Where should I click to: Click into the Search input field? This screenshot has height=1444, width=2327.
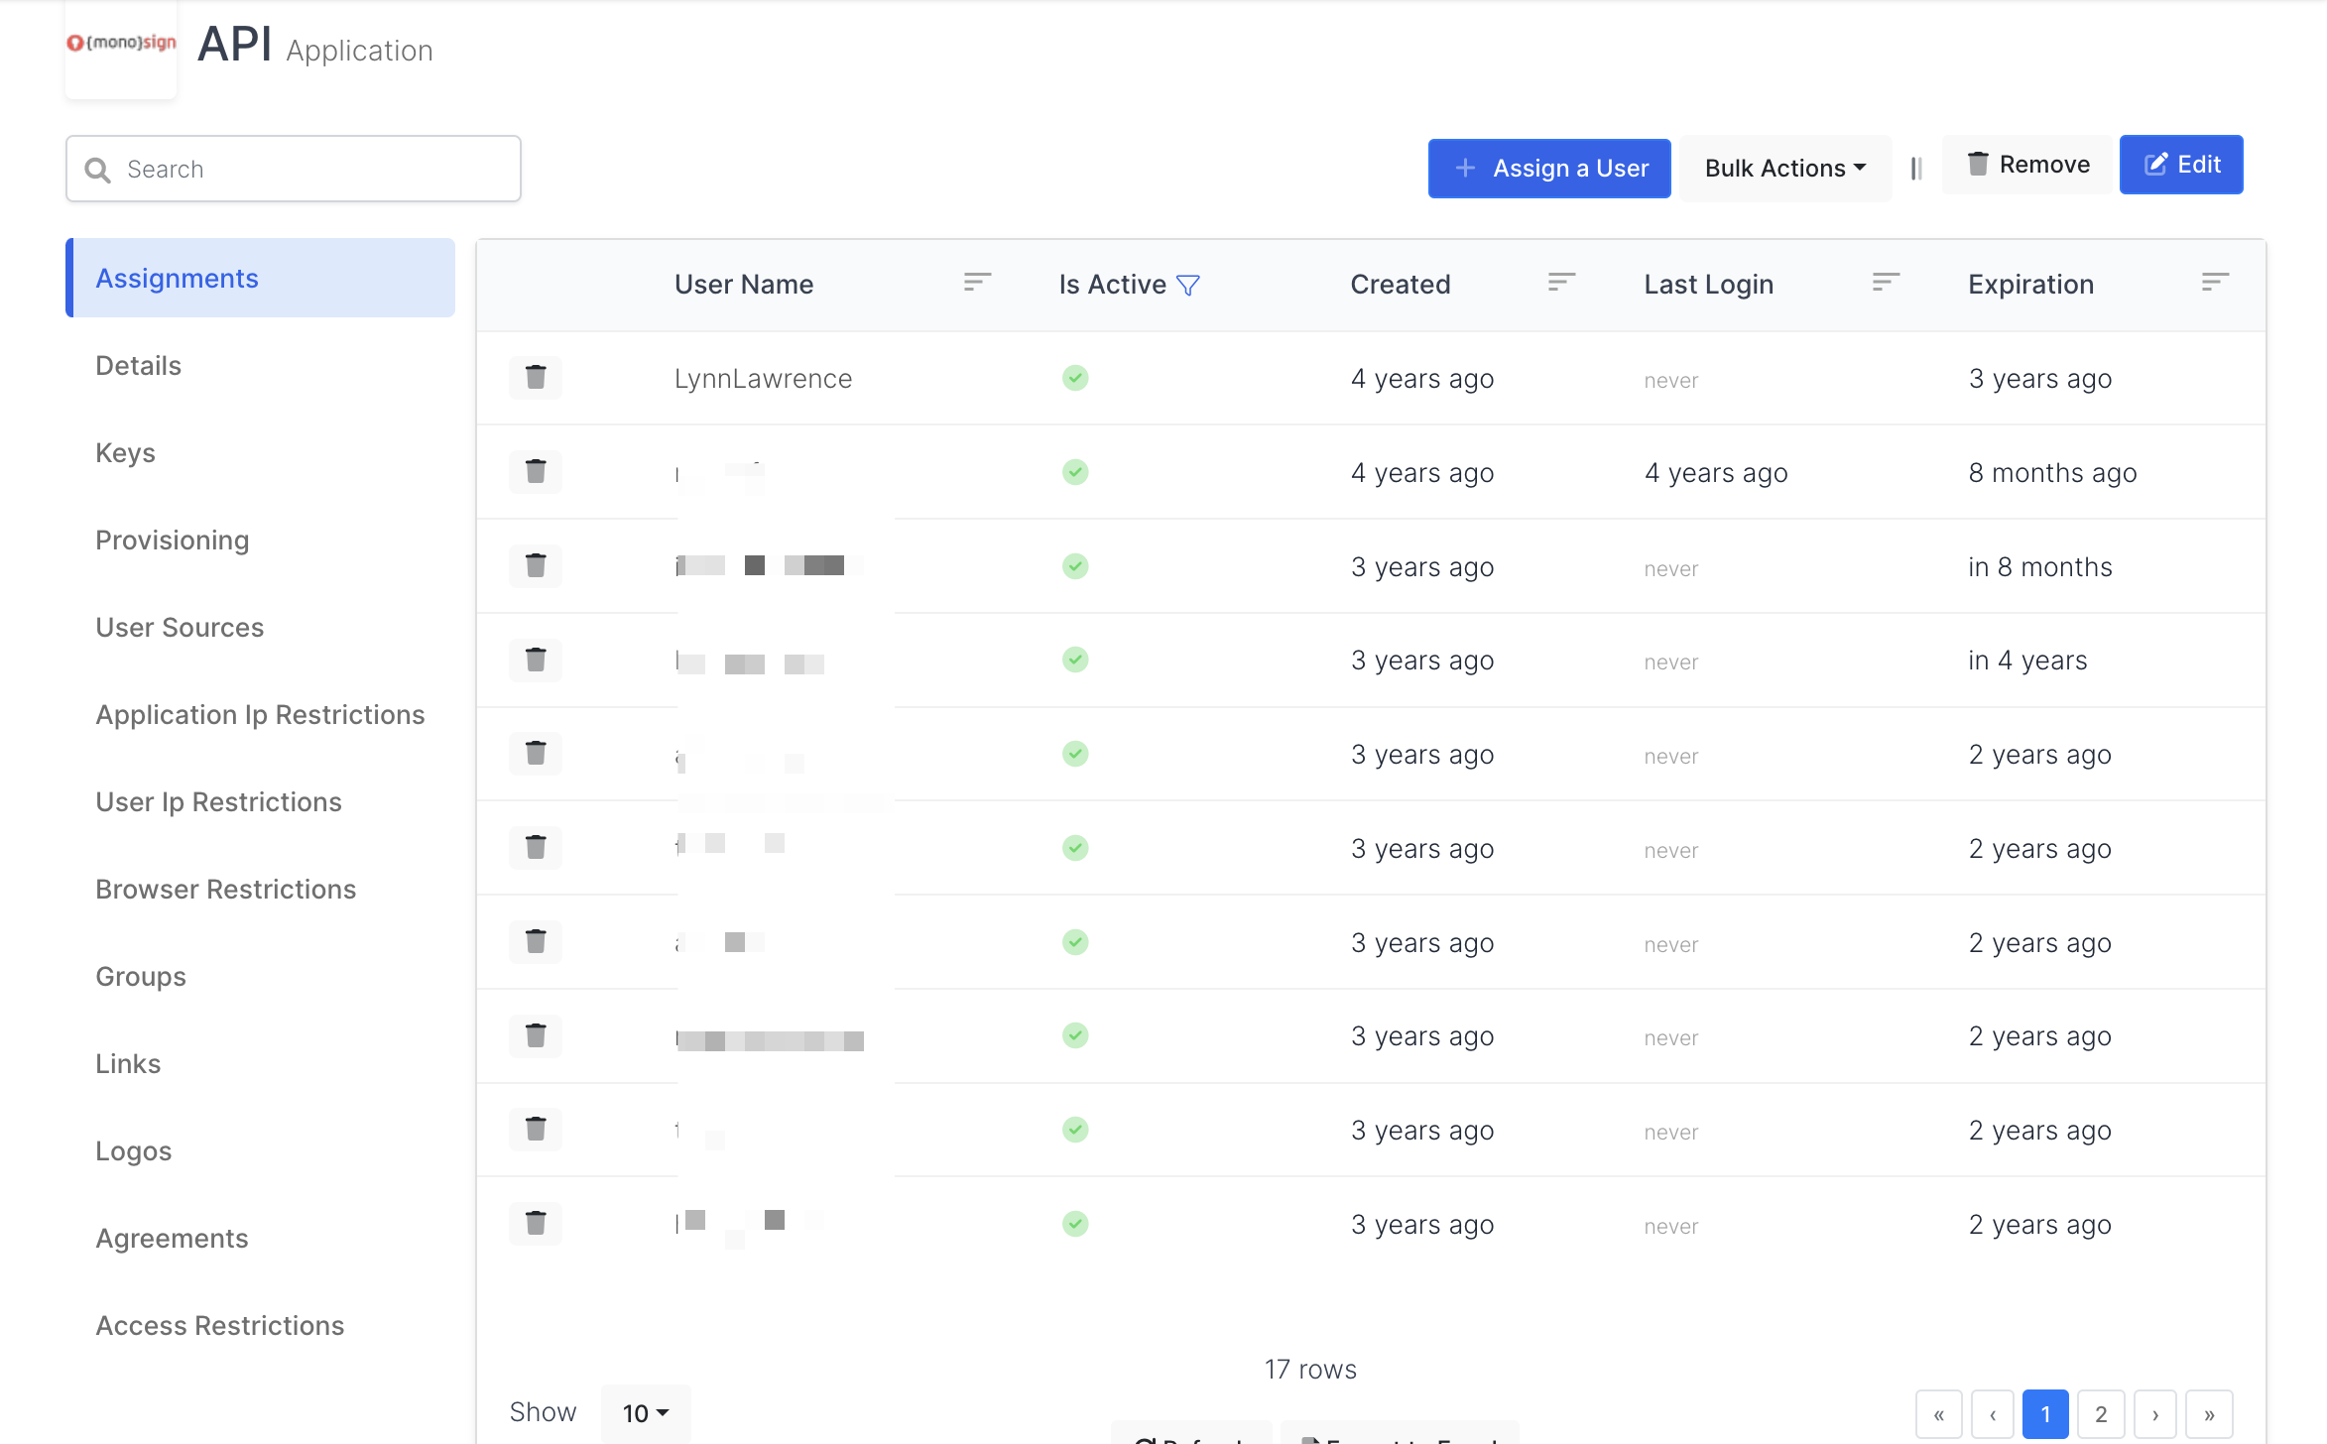[294, 169]
